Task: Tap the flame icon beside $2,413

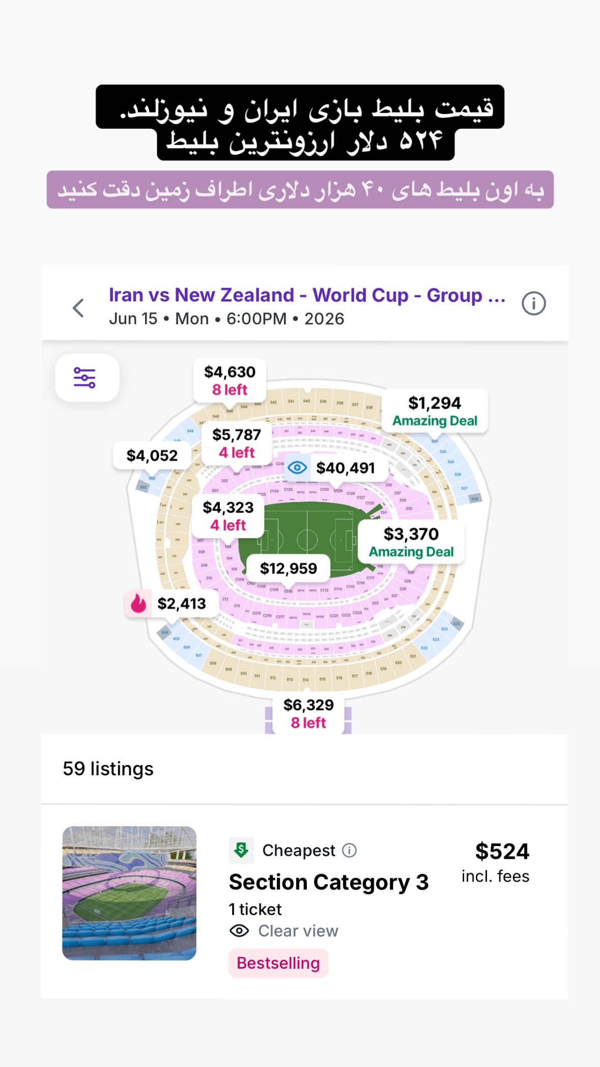Action: tap(138, 603)
